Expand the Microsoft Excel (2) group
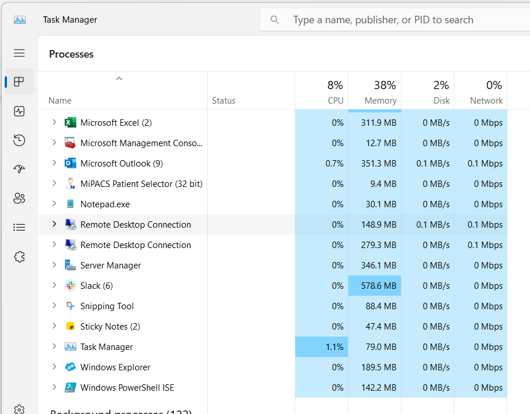Image resolution: width=530 pixels, height=414 pixels. (x=54, y=122)
